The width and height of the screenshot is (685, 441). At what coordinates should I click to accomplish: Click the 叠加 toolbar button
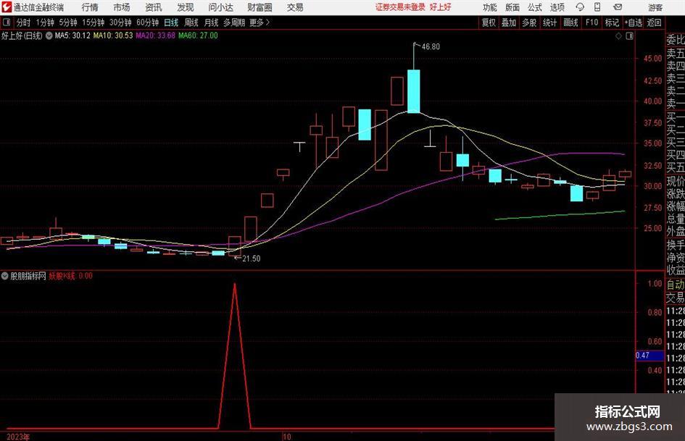click(x=509, y=22)
